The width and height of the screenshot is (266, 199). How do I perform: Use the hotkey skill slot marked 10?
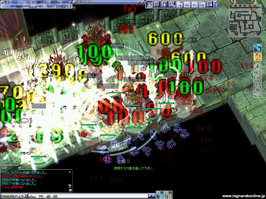[172, 5]
